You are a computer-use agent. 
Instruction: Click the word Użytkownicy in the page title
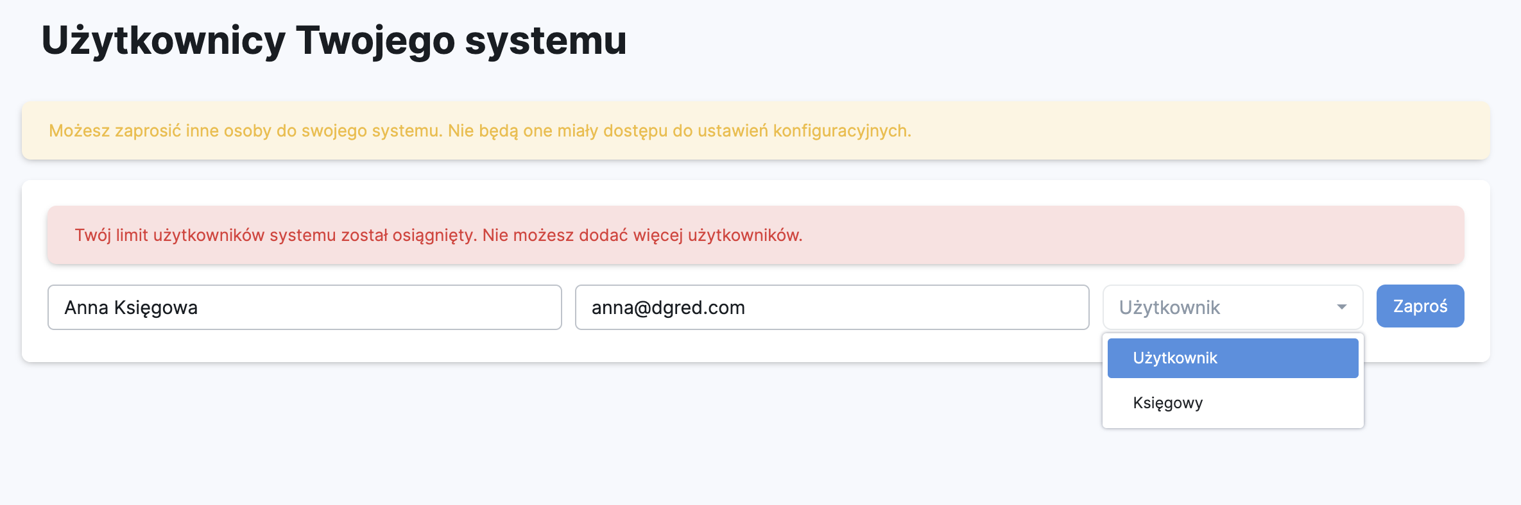(x=163, y=40)
